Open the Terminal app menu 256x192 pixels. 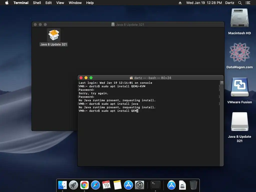click(21, 3)
